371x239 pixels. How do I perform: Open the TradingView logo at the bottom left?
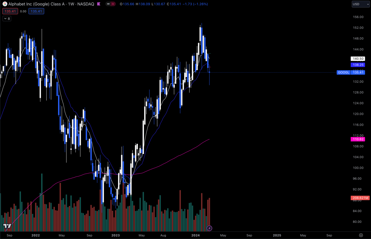pos(7,226)
